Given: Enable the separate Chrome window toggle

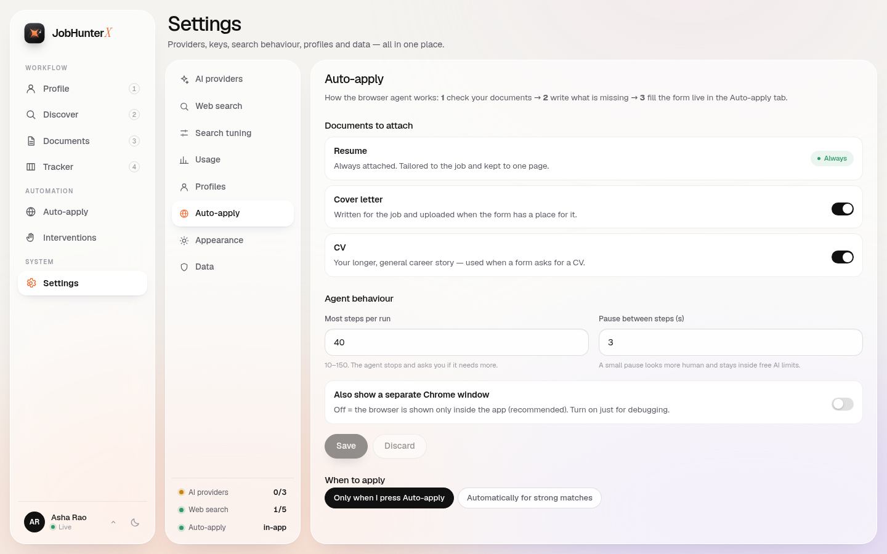Looking at the screenshot, I should [x=842, y=404].
